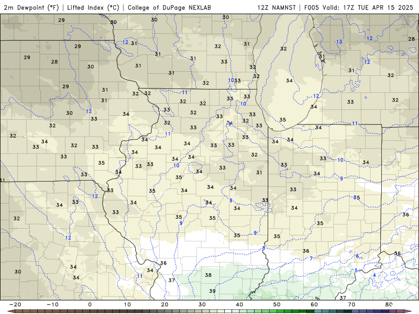This screenshot has height=314, width=419.
Task: Click the blue lifted index contour label 7
Action: (311, 258)
